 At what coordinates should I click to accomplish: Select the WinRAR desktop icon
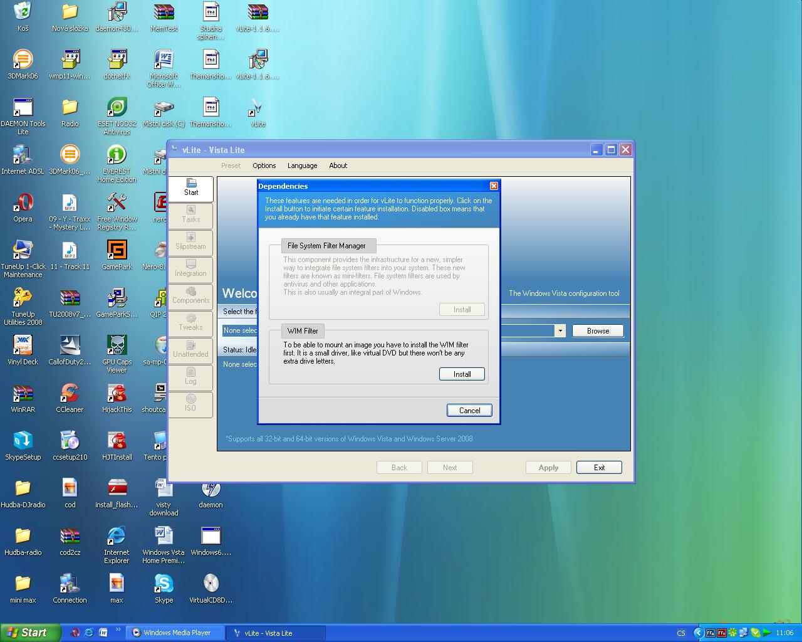(x=23, y=398)
